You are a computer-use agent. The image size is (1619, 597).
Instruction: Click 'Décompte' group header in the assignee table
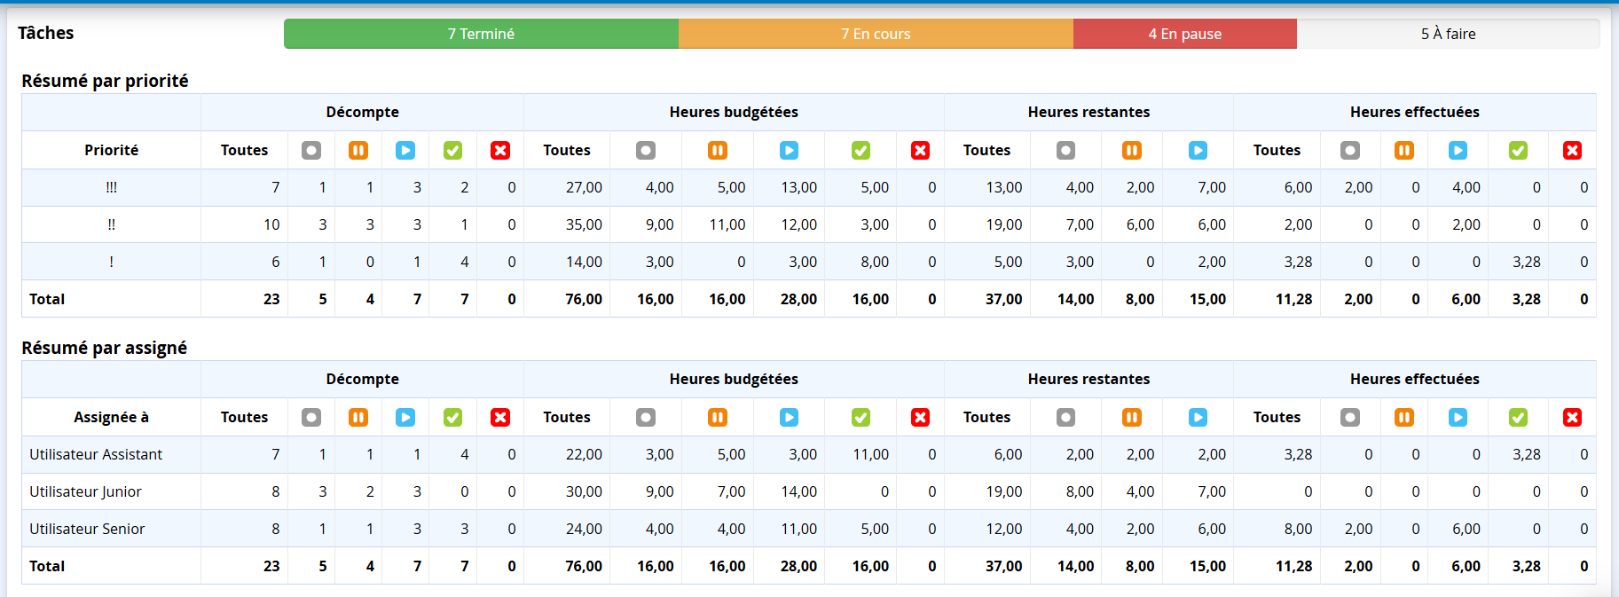pos(362,379)
